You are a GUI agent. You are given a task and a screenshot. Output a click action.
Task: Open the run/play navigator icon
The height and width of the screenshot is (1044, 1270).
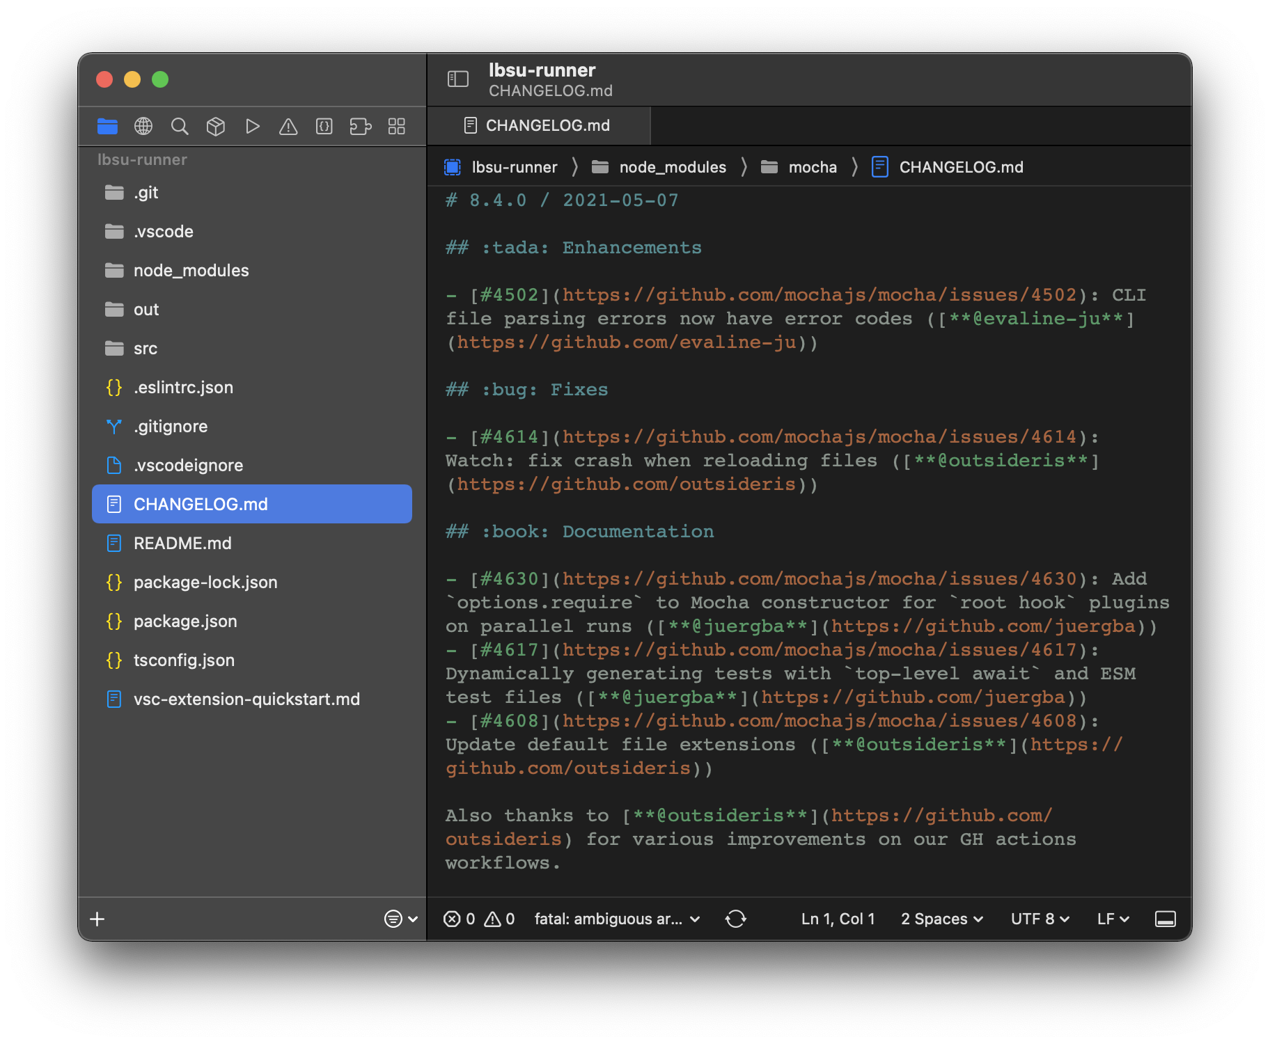pyautogui.click(x=252, y=126)
